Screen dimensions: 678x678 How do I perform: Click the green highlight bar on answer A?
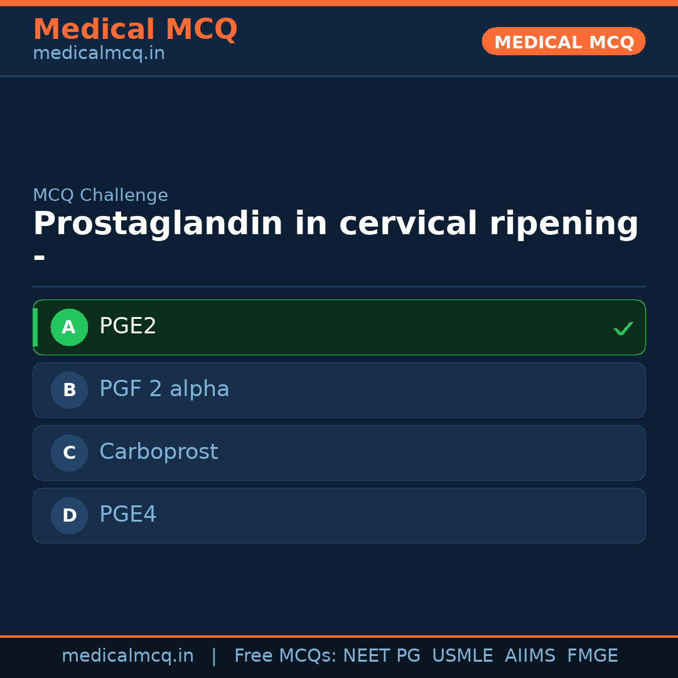[35, 327]
